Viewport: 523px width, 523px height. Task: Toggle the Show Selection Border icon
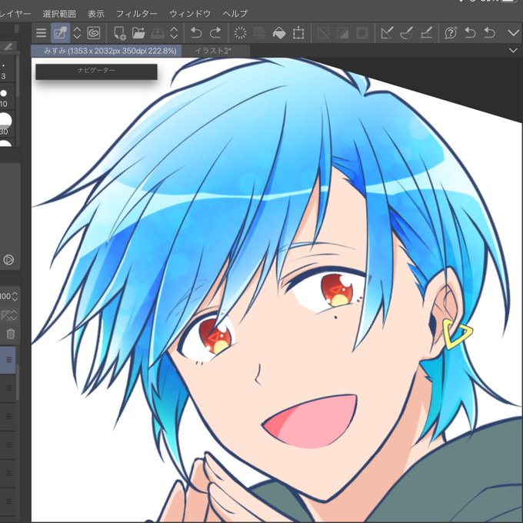pos(362,32)
